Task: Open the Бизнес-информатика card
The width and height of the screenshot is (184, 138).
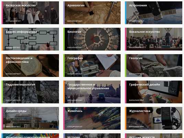Action: [x=30, y=39]
